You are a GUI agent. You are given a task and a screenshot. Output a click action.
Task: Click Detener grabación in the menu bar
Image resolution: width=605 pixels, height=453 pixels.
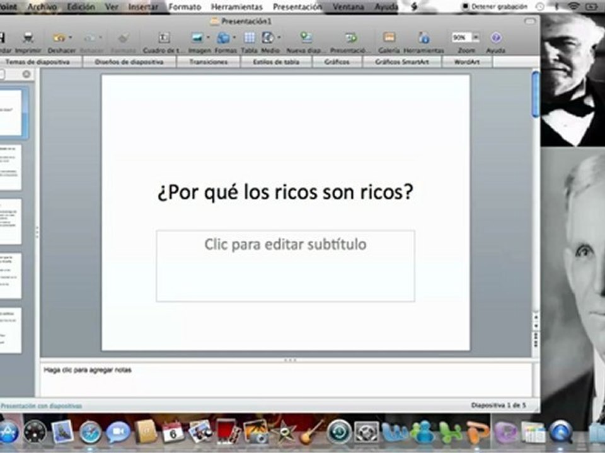click(495, 6)
